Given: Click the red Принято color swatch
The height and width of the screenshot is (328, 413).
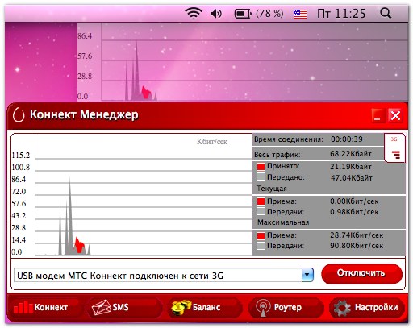Looking at the screenshot, I should (x=261, y=167).
